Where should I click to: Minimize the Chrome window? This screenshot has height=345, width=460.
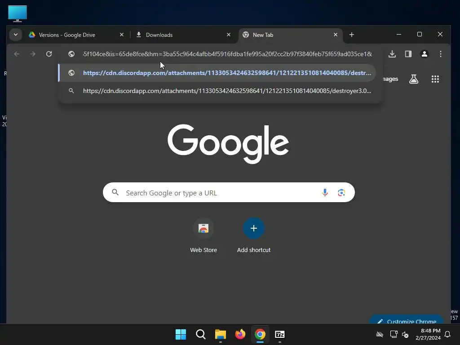399,34
